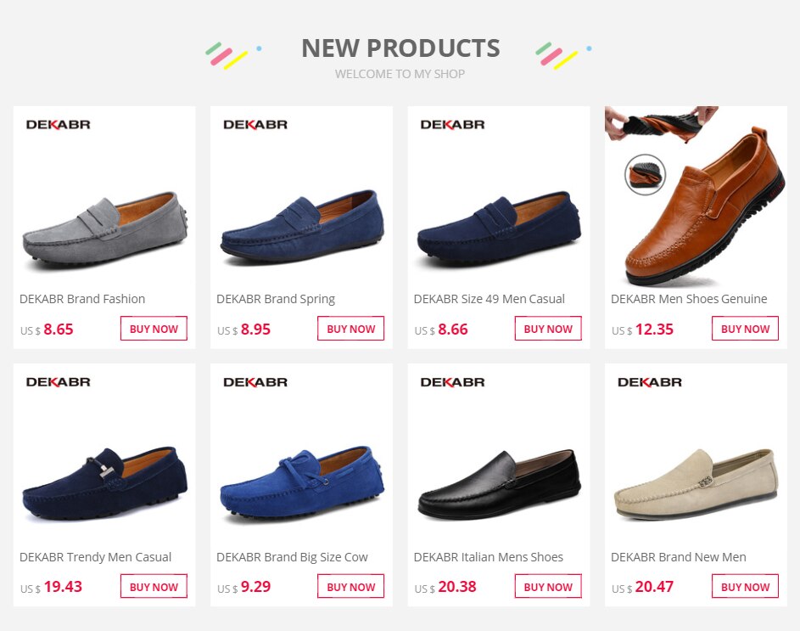Open the DEKABR Trendy Men Casual link
The height and width of the screenshot is (631, 800).
(95, 557)
